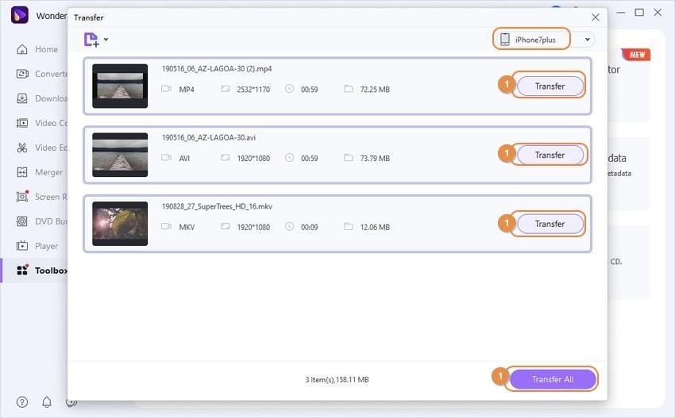Click the resolution icon beside 2532*1170
This screenshot has height=418, width=675.
226,89
